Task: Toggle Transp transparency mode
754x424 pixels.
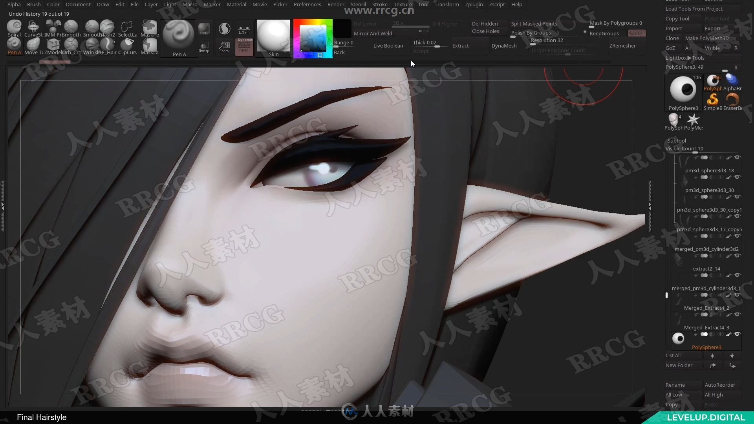Action: click(204, 47)
